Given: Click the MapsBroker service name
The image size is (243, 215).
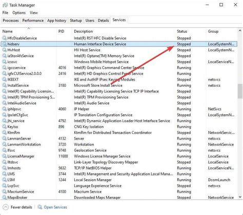Looking at the screenshot, I should [17, 198].
